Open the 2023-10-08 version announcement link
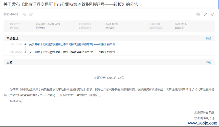The height and width of the screenshot is (127, 219). 72,45
